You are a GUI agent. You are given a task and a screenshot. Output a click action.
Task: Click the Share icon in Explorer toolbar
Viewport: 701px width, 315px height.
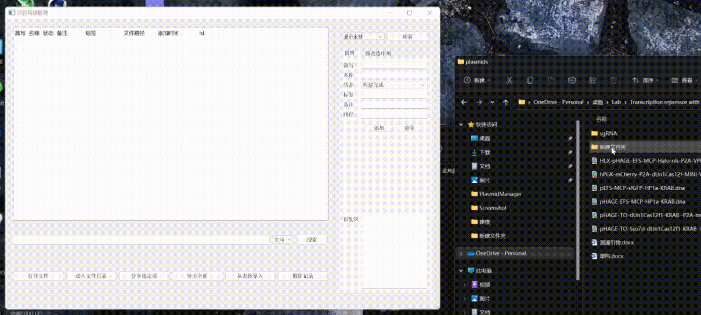(592, 80)
